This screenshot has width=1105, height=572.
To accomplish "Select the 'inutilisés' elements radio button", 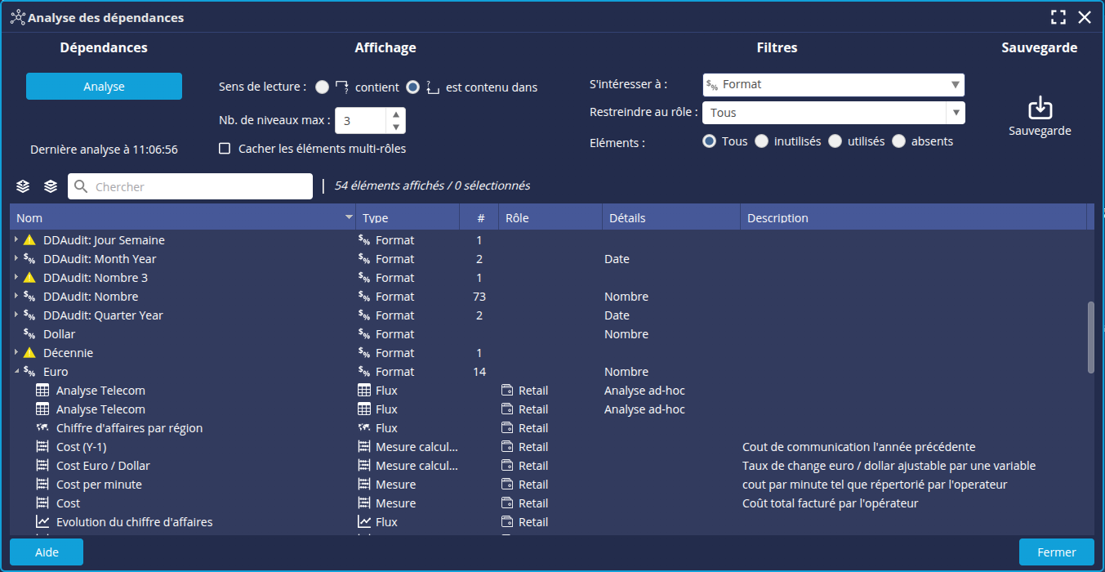I will pos(761,141).
